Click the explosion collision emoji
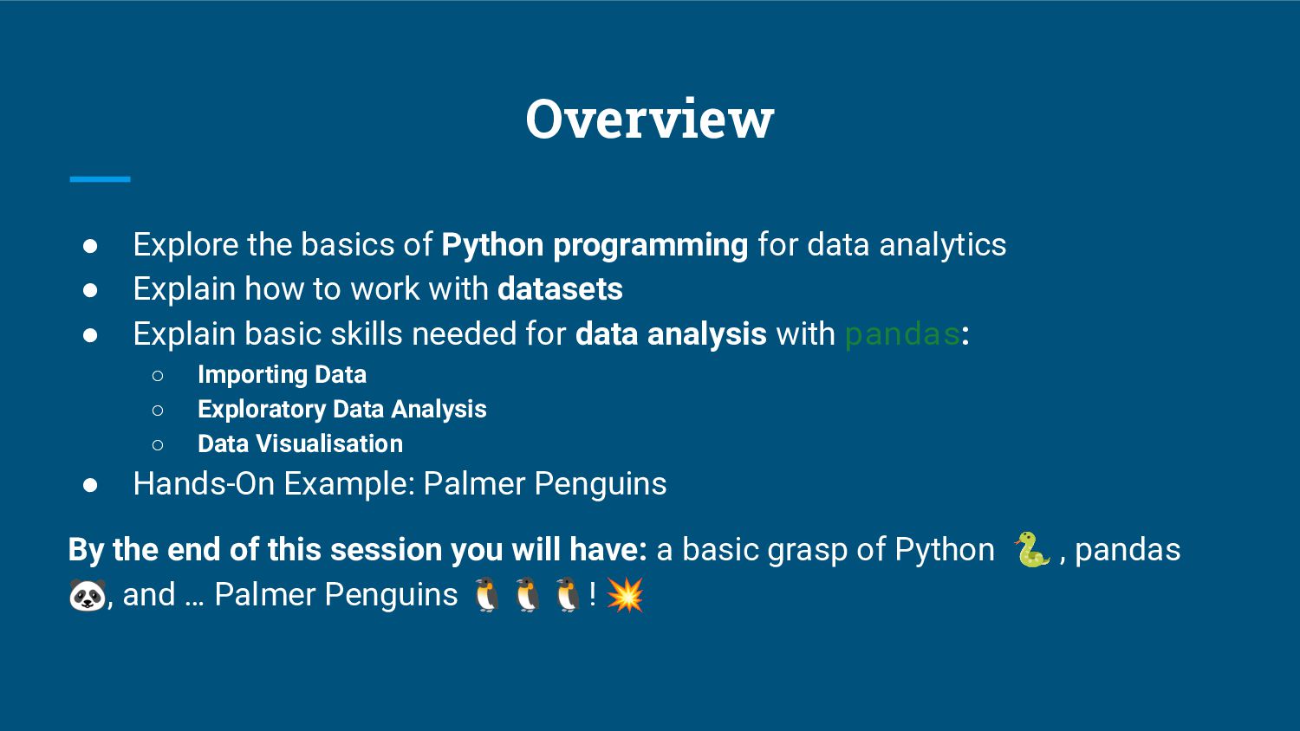This screenshot has width=1300, height=731. (625, 595)
